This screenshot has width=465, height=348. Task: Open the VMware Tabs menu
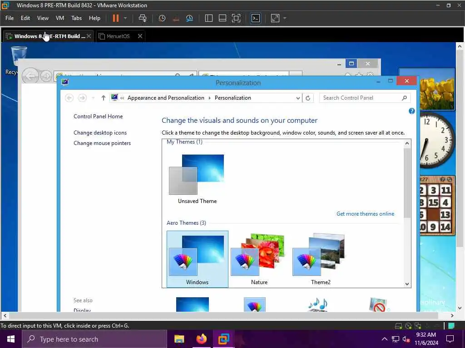[76, 18]
